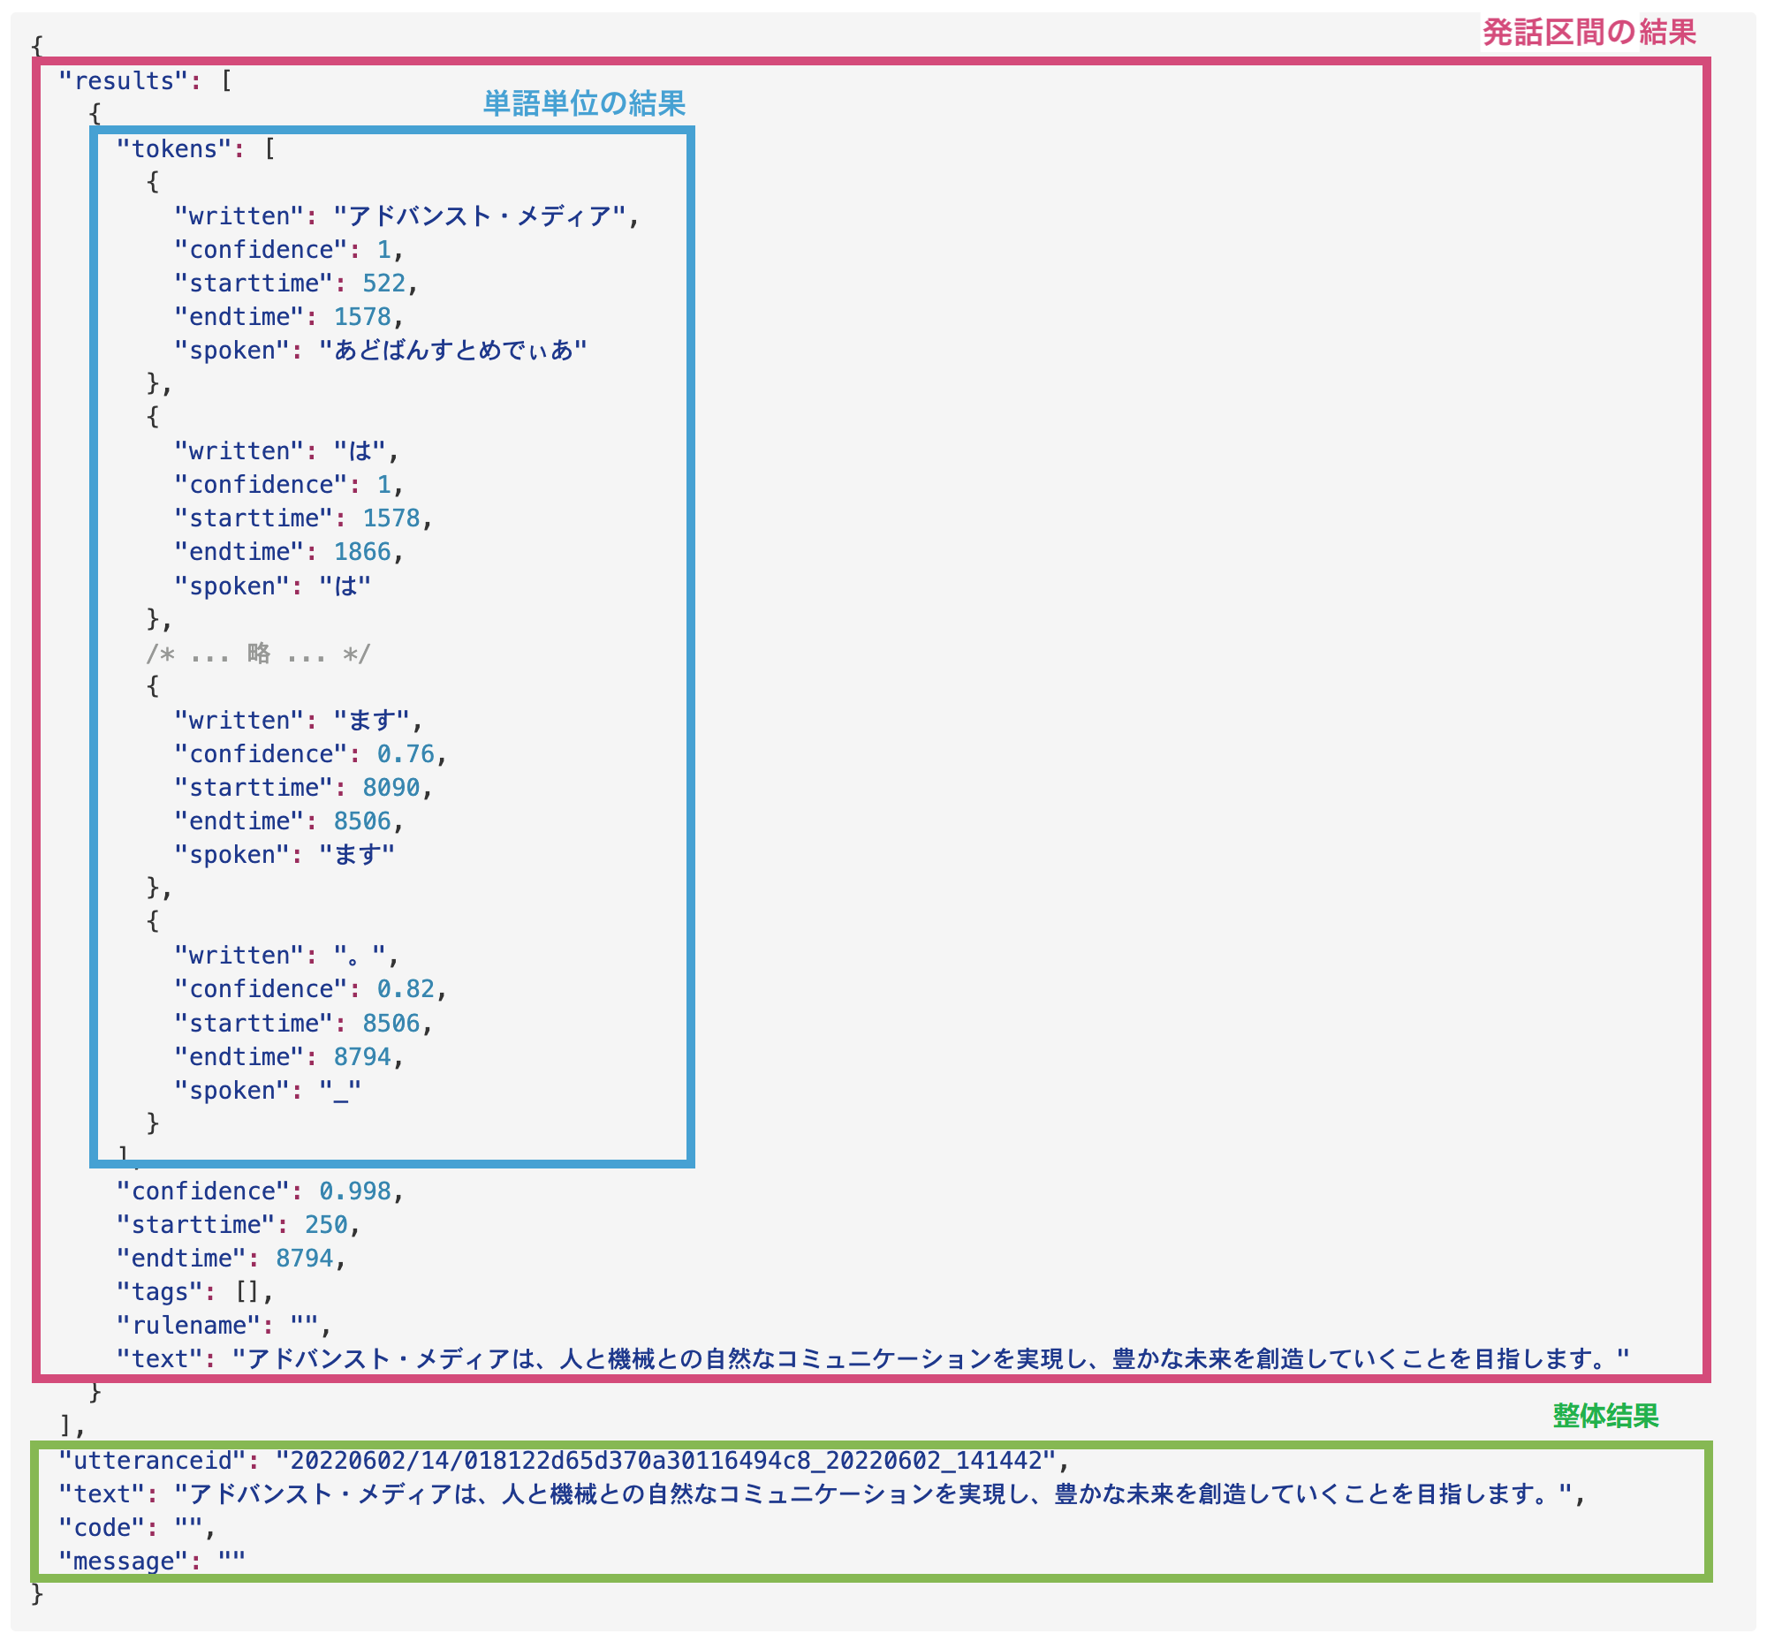Image resolution: width=1767 pixels, height=1641 pixels.
Task: Click the starttime value 8090
Action: click(391, 788)
